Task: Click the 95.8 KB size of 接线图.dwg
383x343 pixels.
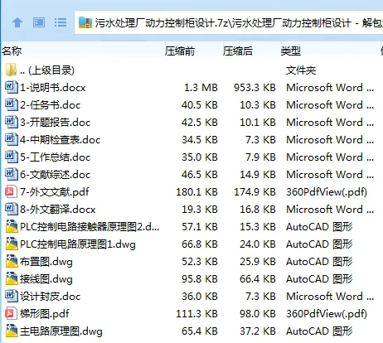Action: (x=200, y=279)
